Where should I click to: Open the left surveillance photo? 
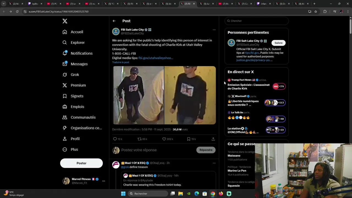138,95
